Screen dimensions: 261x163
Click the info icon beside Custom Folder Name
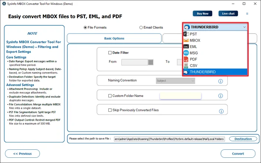(x=221, y=96)
